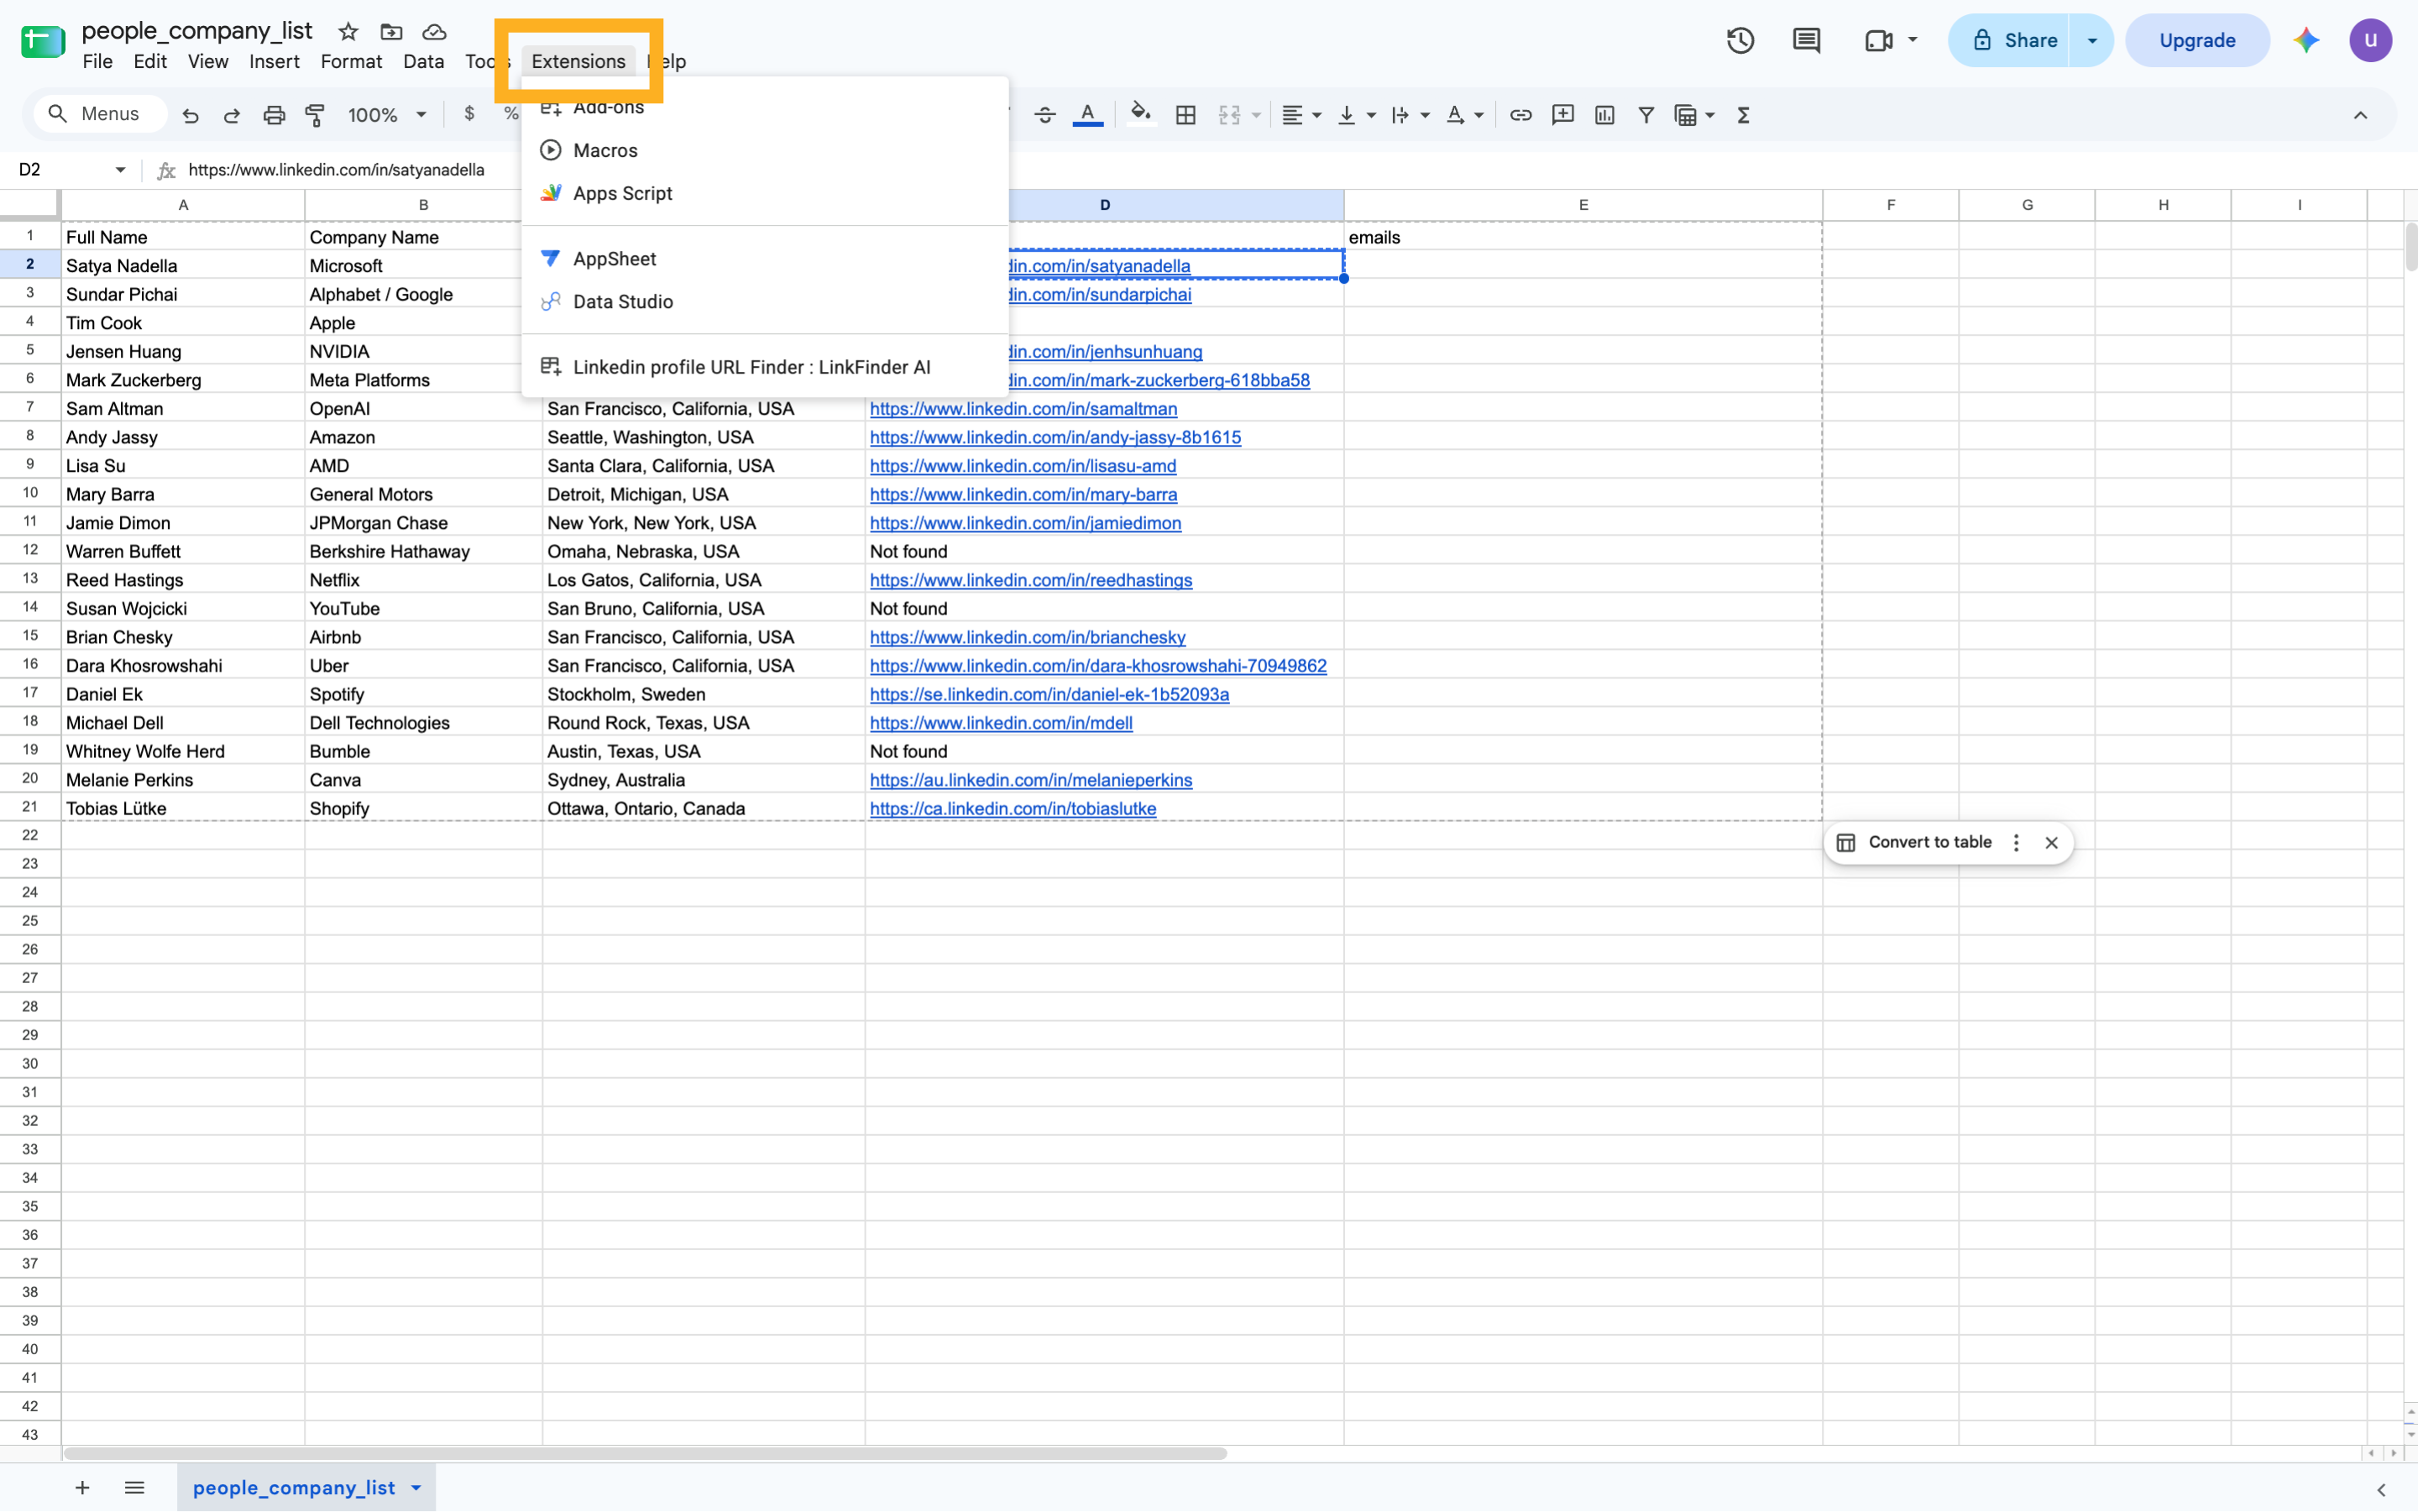
Task: Open the Edit menu
Action: pos(150,61)
